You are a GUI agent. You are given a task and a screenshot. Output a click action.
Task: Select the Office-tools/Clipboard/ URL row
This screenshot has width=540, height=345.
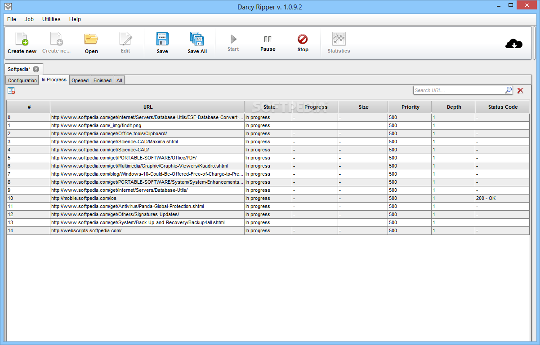pyautogui.click(x=268, y=133)
